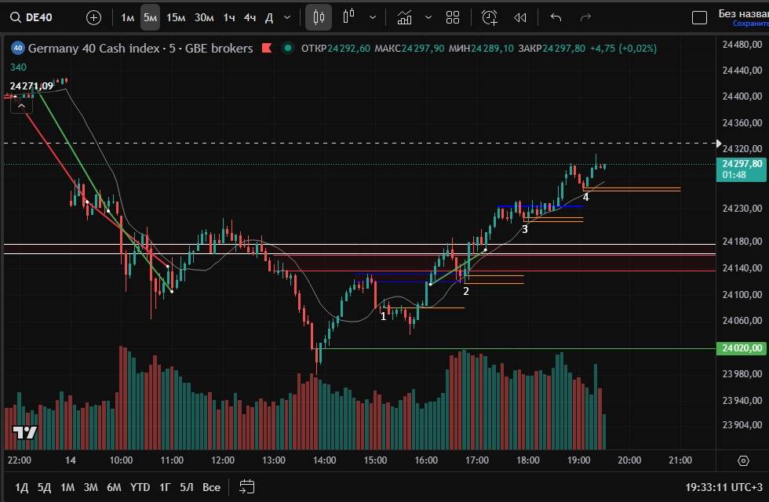
Task: Open the Indicators chart icon
Action: 404,17
